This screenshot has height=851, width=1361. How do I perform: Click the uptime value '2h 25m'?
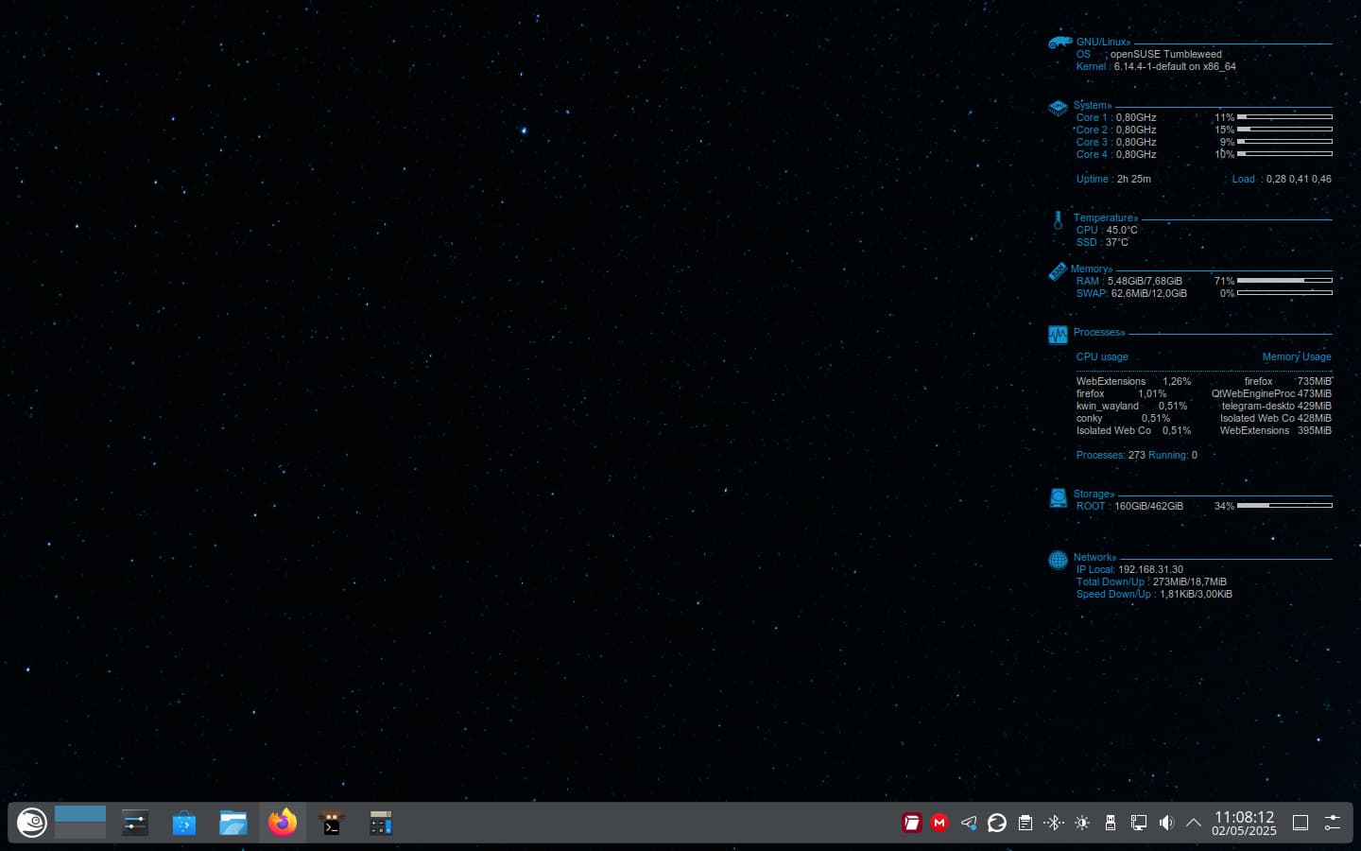pos(1133,179)
